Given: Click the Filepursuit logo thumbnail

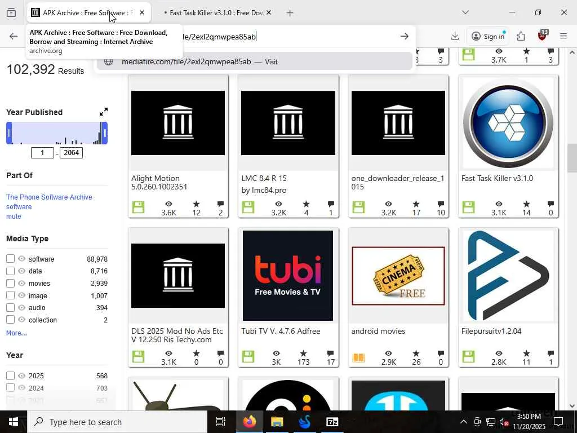Looking at the screenshot, I should [x=508, y=276].
